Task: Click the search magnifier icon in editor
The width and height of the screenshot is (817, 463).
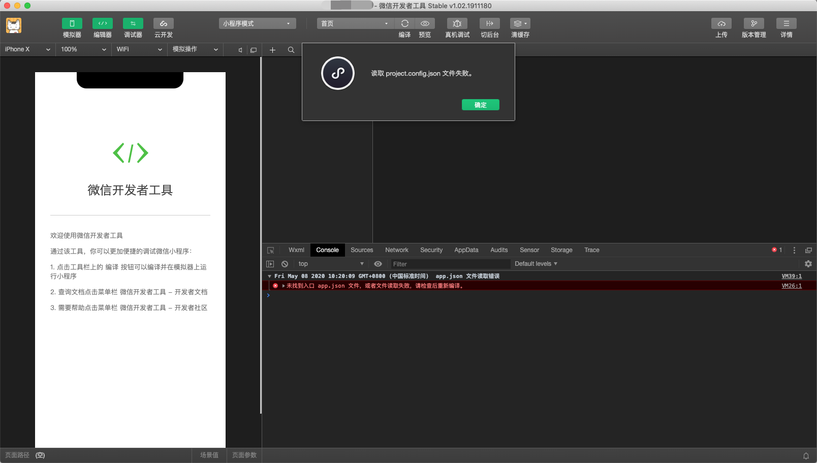Action: [x=291, y=50]
